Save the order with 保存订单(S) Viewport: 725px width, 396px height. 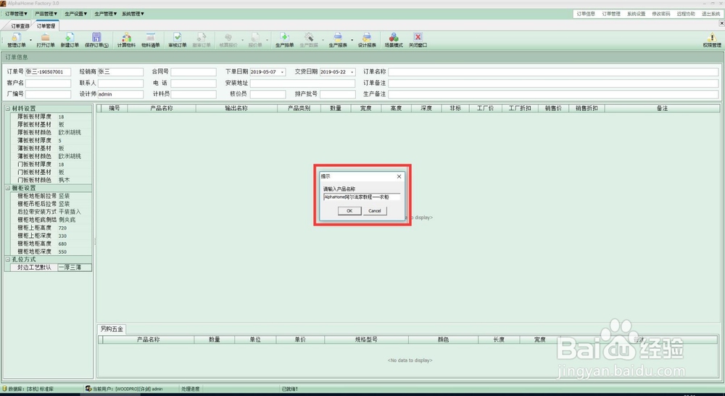click(x=96, y=40)
